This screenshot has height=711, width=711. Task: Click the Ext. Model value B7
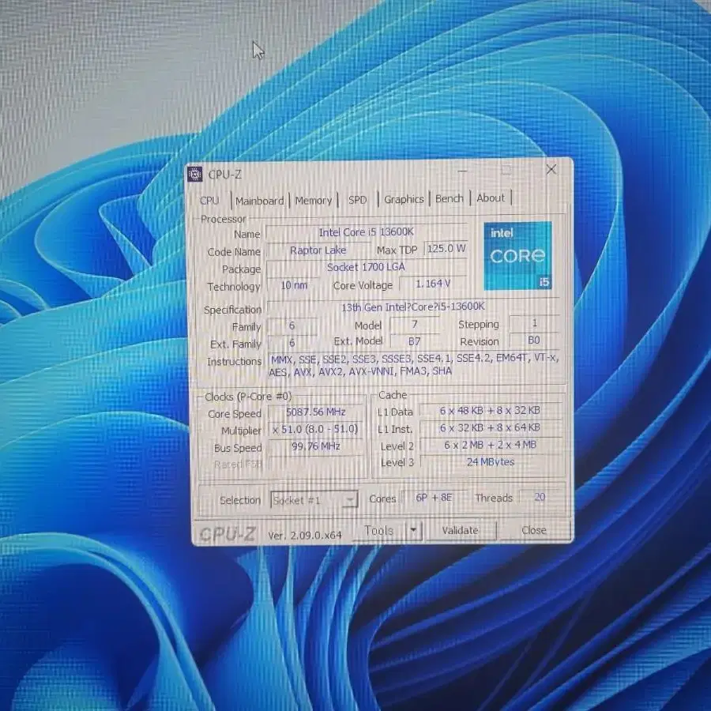[x=415, y=341]
